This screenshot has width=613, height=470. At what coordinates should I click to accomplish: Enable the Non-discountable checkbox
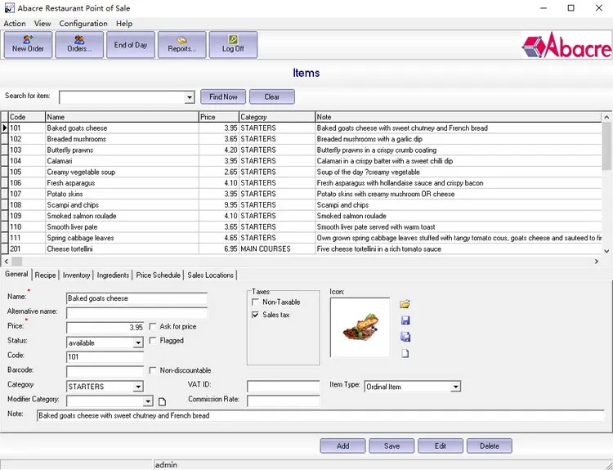pos(153,370)
